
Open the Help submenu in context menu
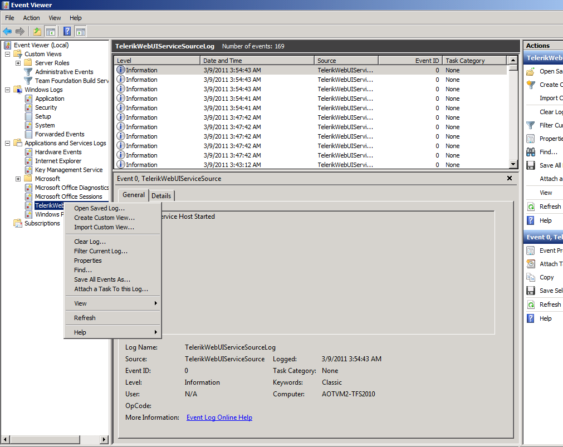[x=112, y=332]
